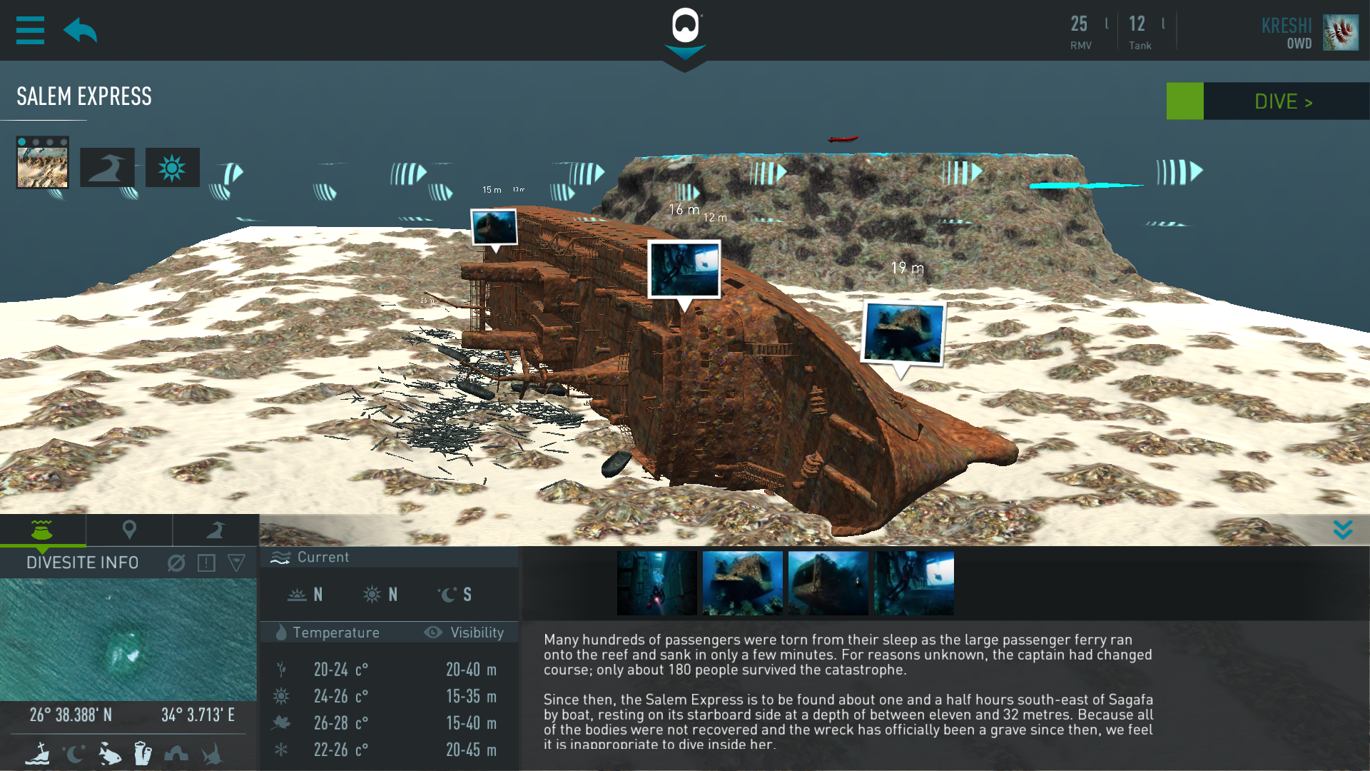Click the night moon current icon

click(447, 595)
